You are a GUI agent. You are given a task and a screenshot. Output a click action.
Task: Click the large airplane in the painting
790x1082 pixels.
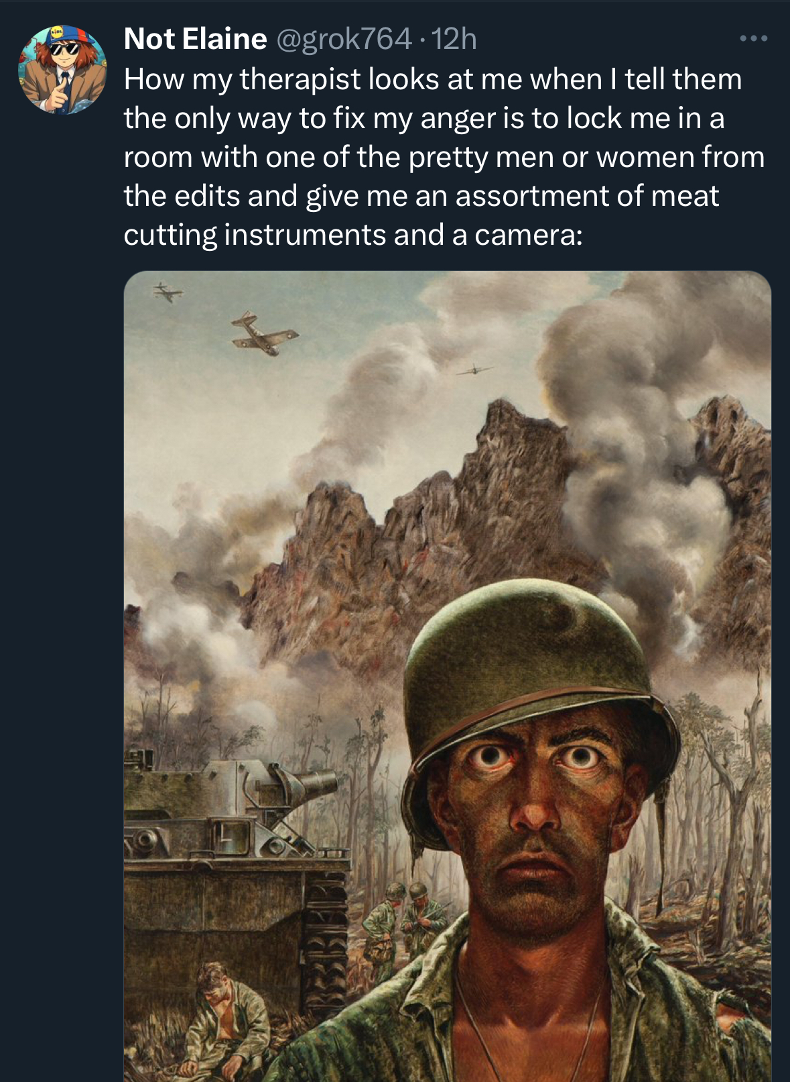pos(263,333)
